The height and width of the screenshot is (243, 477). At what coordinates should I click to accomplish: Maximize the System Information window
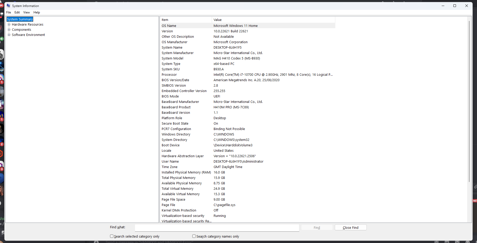(455, 6)
